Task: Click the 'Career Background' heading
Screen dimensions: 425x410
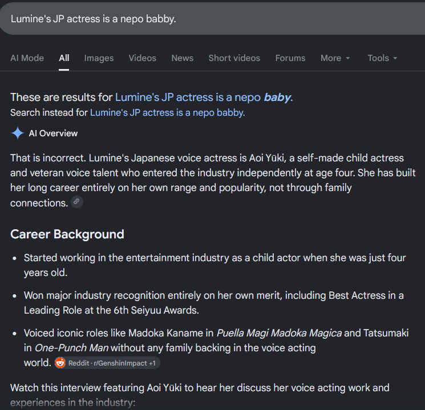Action: click(67, 234)
